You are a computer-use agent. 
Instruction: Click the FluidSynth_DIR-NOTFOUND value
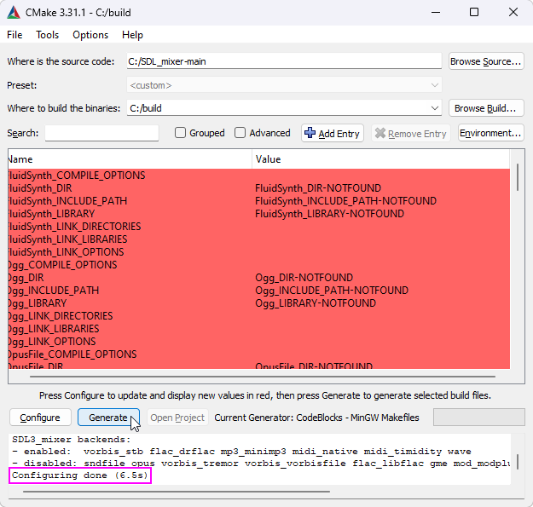(318, 188)
